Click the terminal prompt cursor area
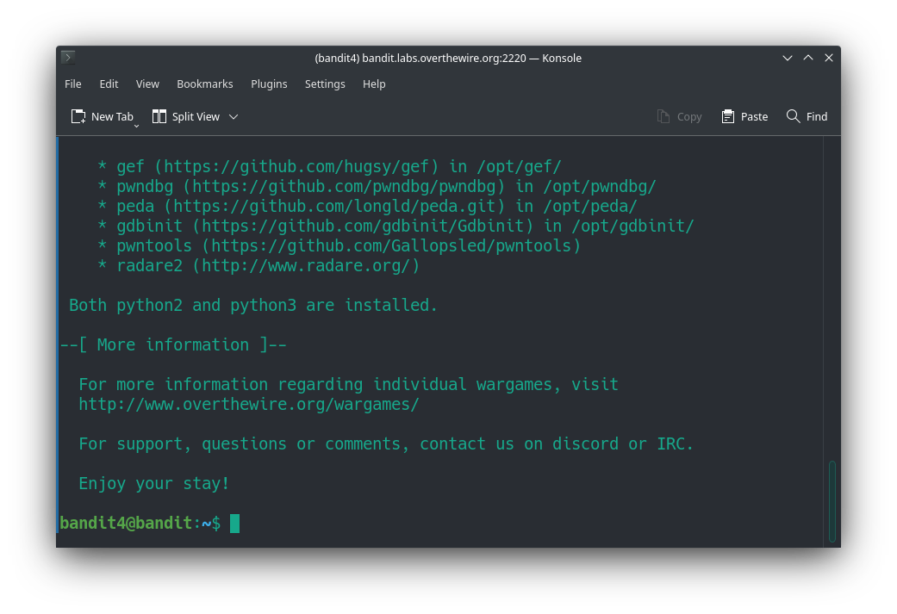 click(x=234, y=523)
